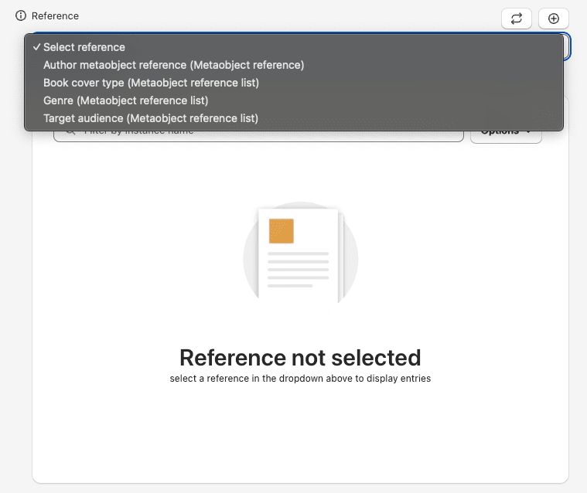This screenshot has width=587, height=493.
Task: Pick Book cover type reference list
Action: [x=151, y=83]
